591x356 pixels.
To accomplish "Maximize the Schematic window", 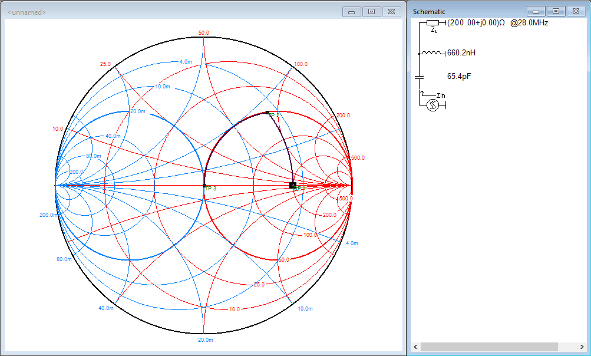I will [556, 11].
